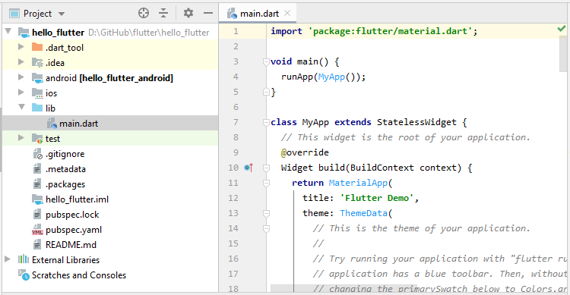Open Project panel settings gear

[x=188, y=13]
